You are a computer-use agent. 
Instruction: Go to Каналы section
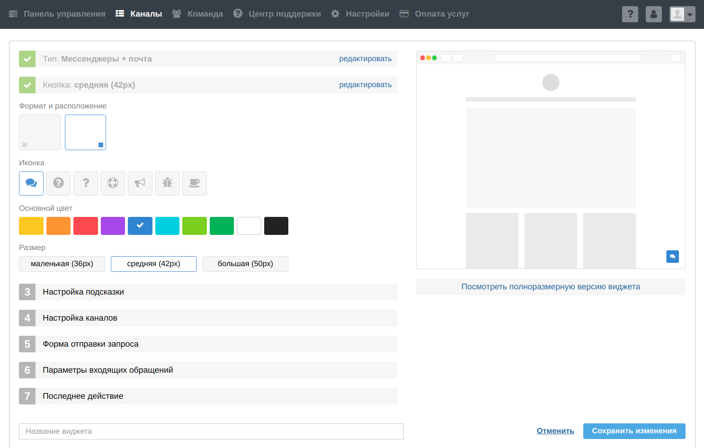139,14
